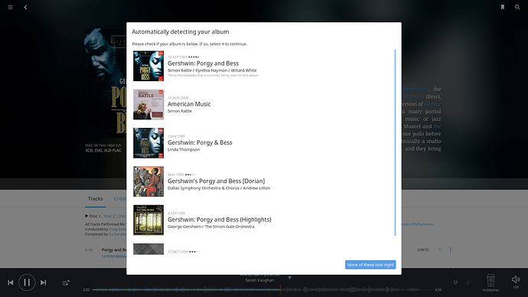Open the play queue icon
The height and width of the screenshot is (297, 528).
66,282
